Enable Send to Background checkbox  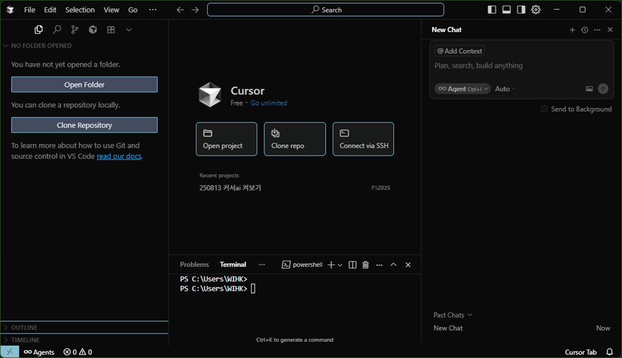point(544,109)
